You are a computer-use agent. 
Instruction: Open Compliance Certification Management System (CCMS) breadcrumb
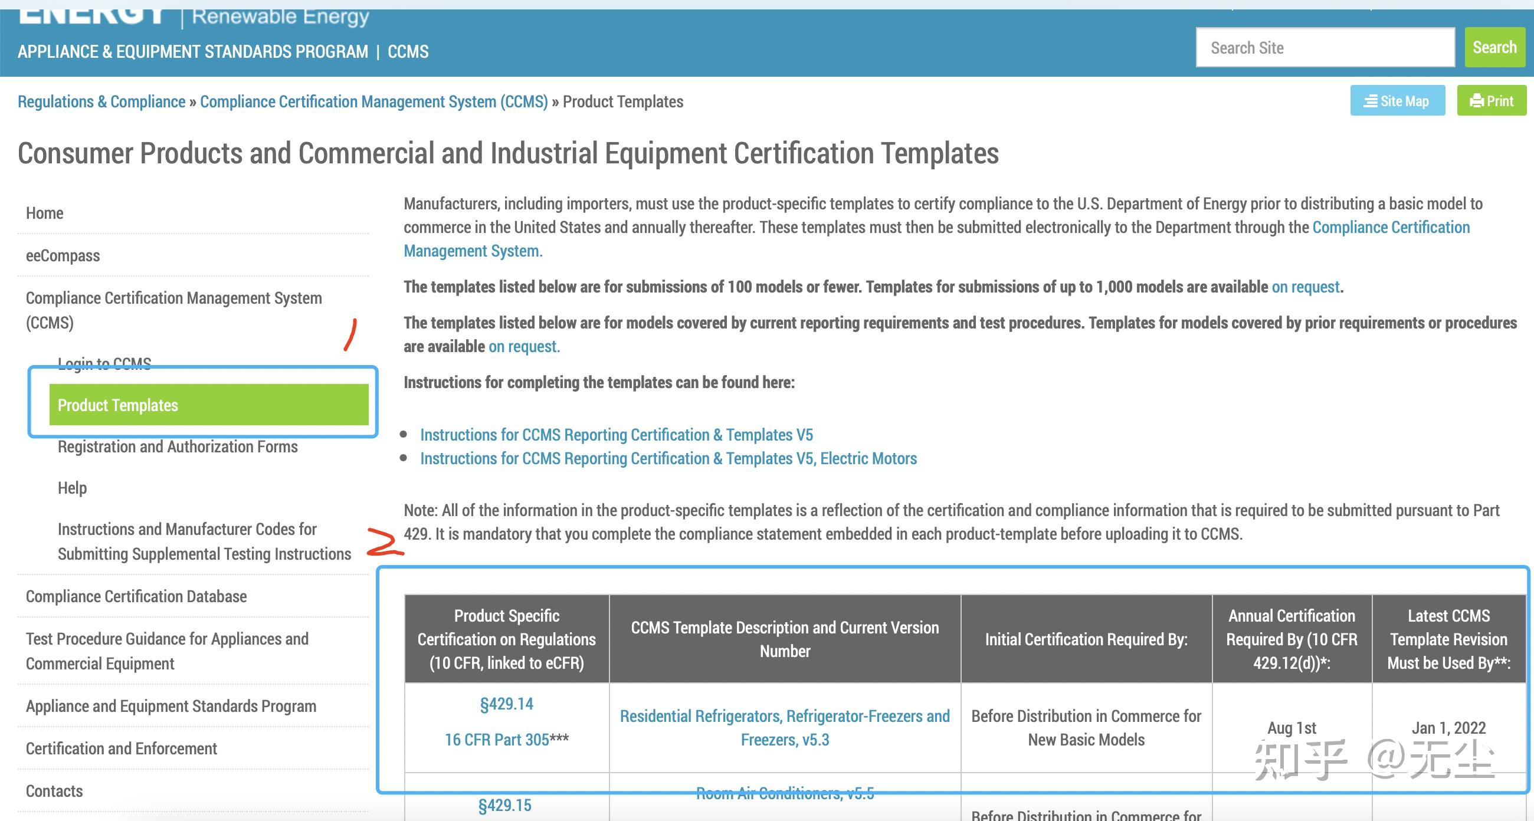pos(373,102)
